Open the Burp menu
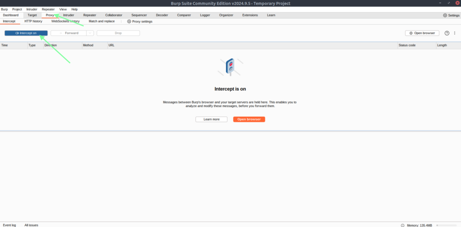Screen dimensions: 461x227 point(5,9)
